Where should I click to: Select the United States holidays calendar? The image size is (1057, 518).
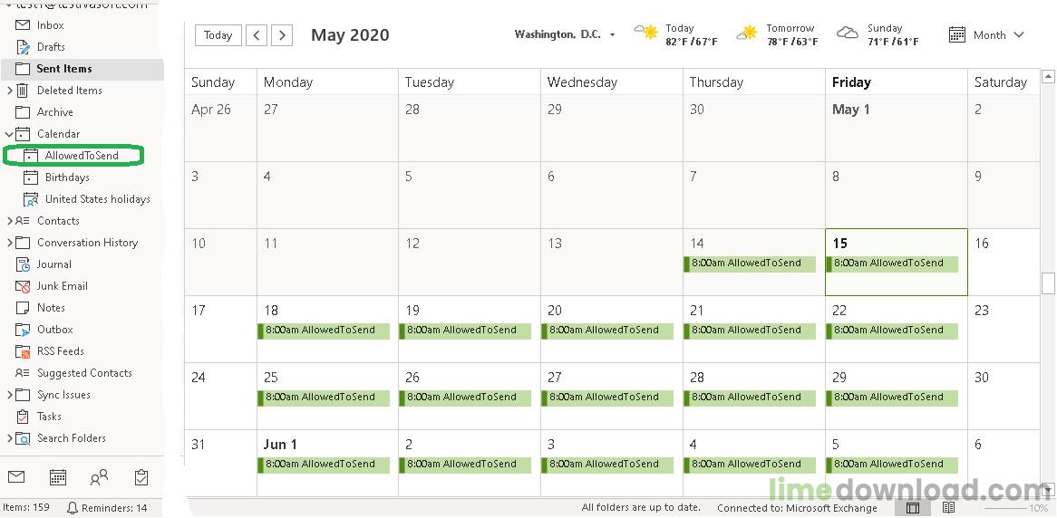tap(97, 199)
